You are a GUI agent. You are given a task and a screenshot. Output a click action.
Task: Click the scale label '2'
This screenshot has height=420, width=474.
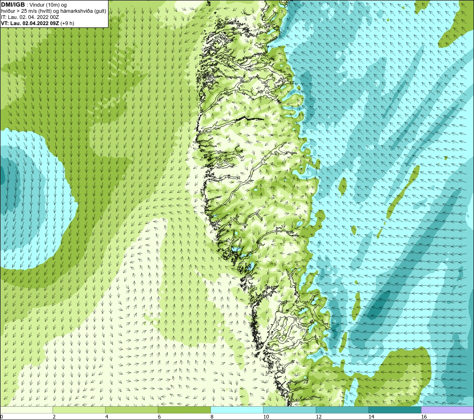pyautogui.click(x=54, y=417)
